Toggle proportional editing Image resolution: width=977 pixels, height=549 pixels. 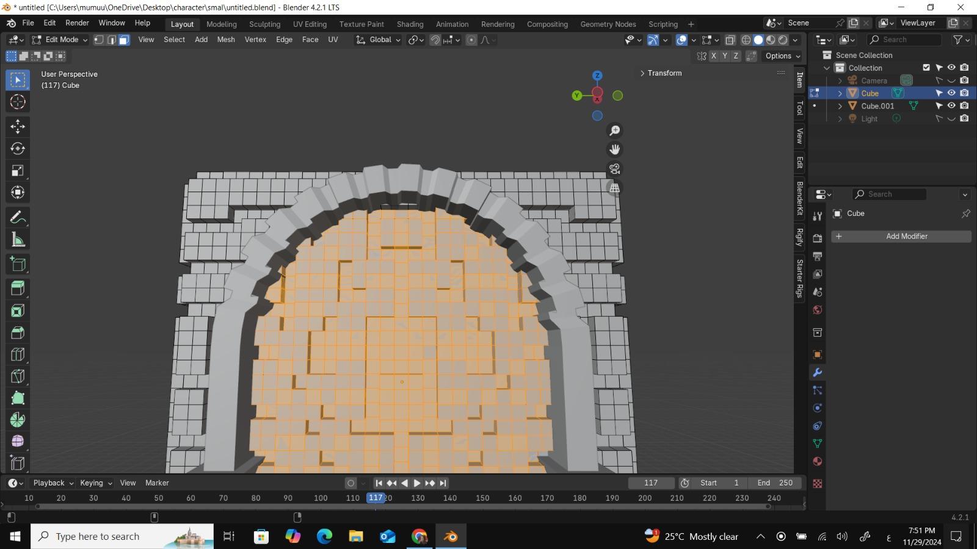point(471,40)
